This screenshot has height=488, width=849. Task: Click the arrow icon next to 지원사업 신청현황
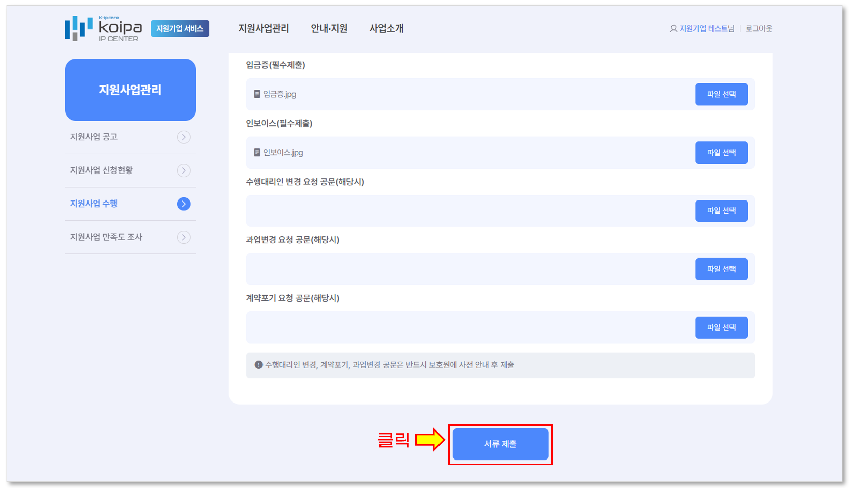click(184, 170)
